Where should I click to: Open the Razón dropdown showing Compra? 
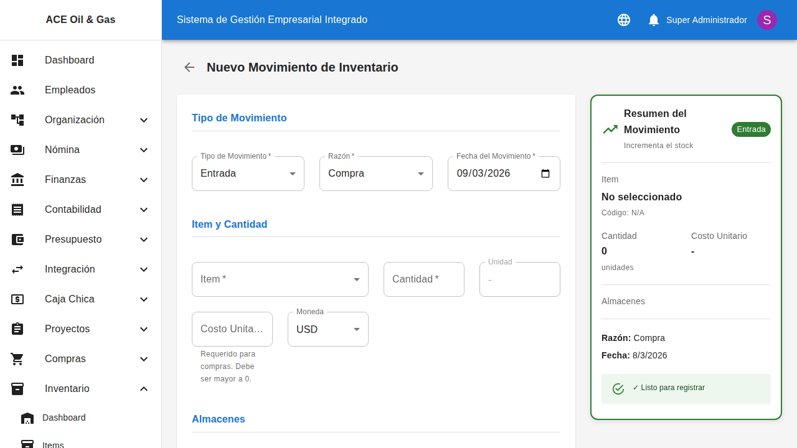420,174
